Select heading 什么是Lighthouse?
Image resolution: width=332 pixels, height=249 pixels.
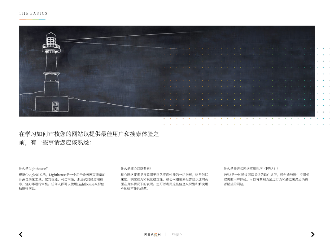click(x=33, y=169)
